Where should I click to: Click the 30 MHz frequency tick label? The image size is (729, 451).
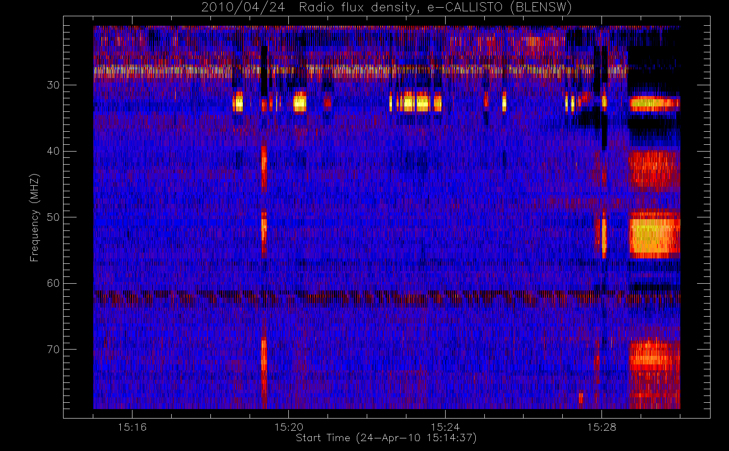coord(53,85)
